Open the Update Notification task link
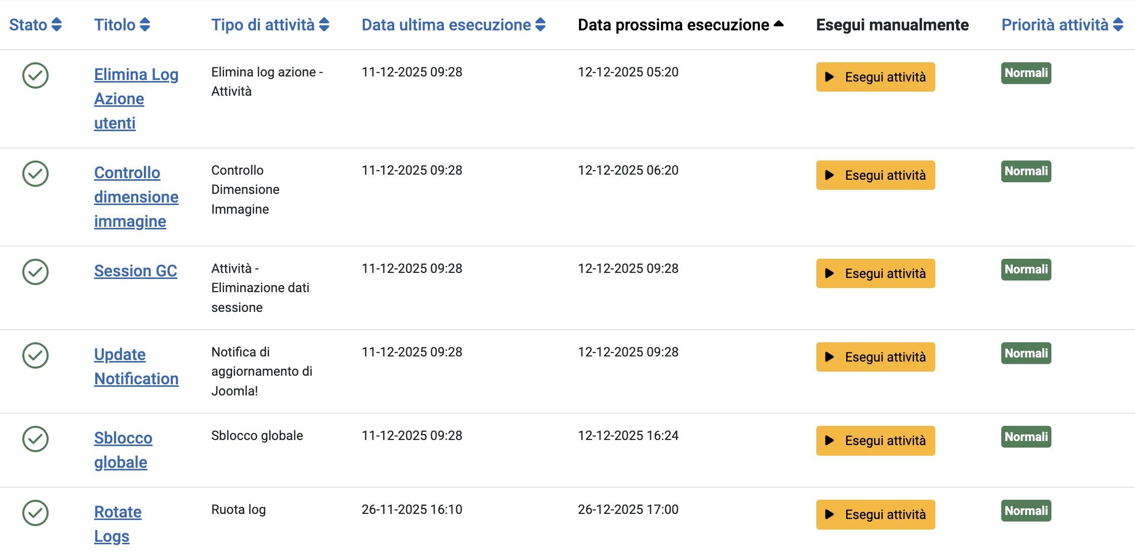Screen dimensions: 1135x560 click(x=136, y=367)
